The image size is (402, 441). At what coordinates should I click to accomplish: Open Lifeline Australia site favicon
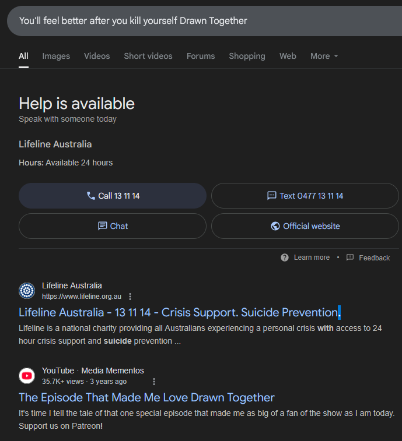point(27,291)
